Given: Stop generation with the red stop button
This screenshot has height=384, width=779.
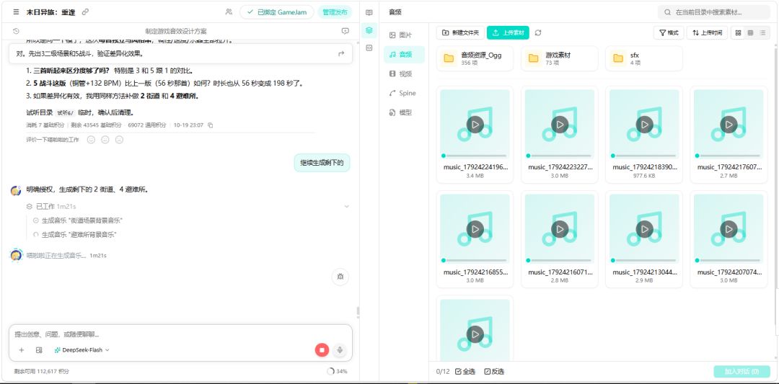Looking at the screenshot, I should [x=322, y=349].
